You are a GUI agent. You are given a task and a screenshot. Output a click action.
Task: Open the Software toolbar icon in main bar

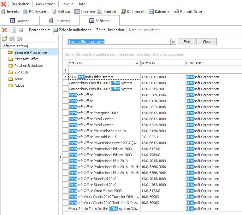(54, 12)
